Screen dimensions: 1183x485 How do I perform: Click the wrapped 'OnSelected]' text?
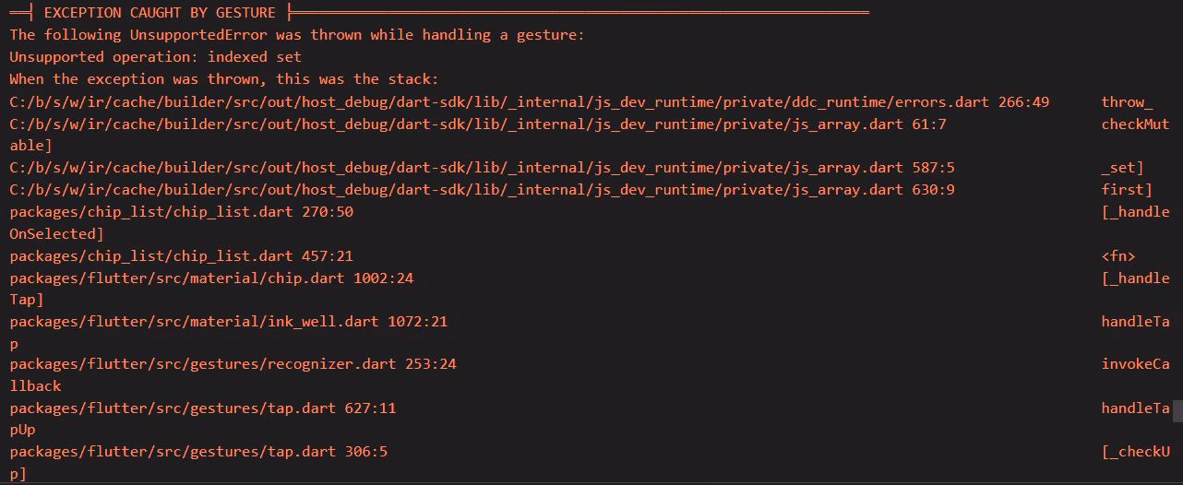(56, 234)
